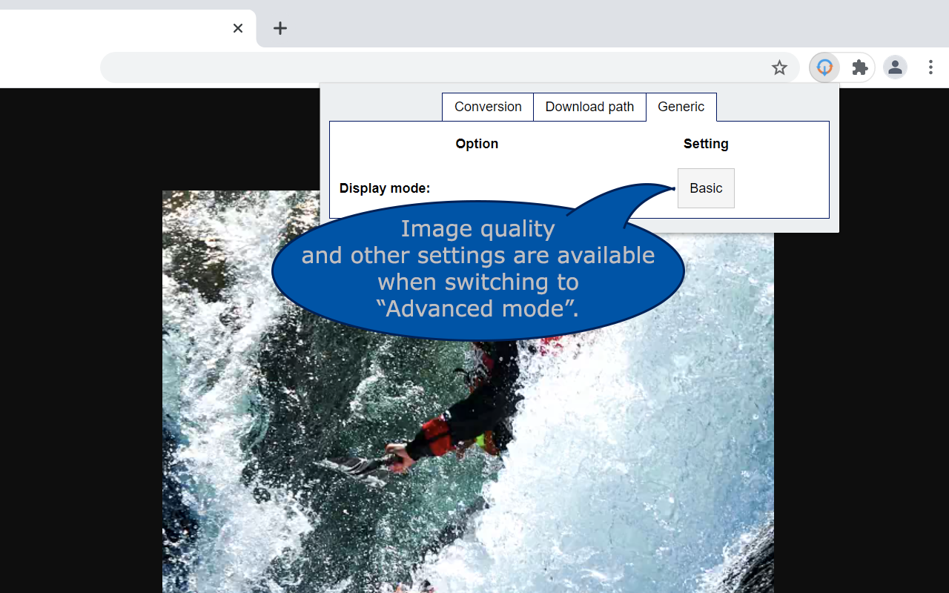The width and height of the screenshot is (949, 593).
Task: Open a new browser tab
Action: coord(280,28)
